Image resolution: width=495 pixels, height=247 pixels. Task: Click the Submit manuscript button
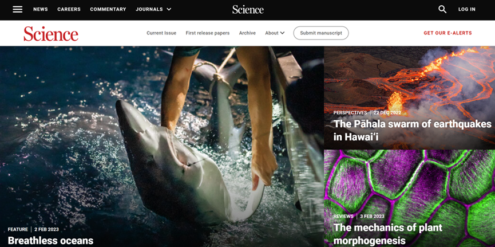point(321,33)
